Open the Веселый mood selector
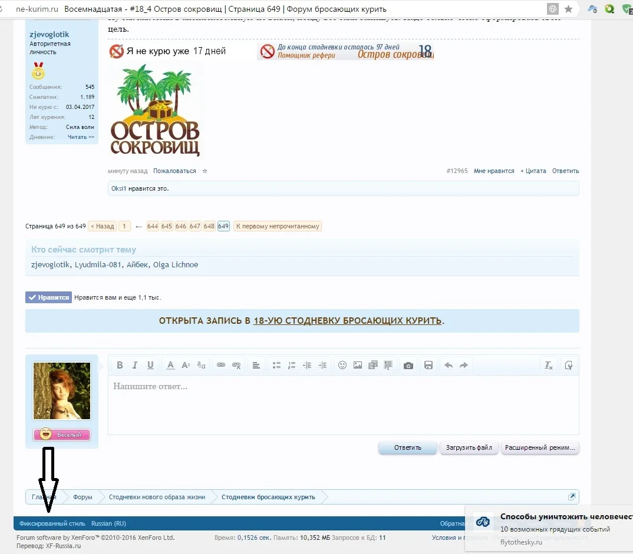The image size is (633, 554). 62,434
